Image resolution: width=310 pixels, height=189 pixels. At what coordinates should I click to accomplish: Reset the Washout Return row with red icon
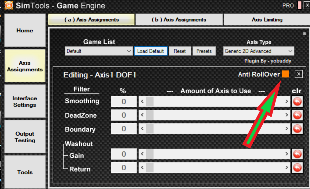point(297,167)
